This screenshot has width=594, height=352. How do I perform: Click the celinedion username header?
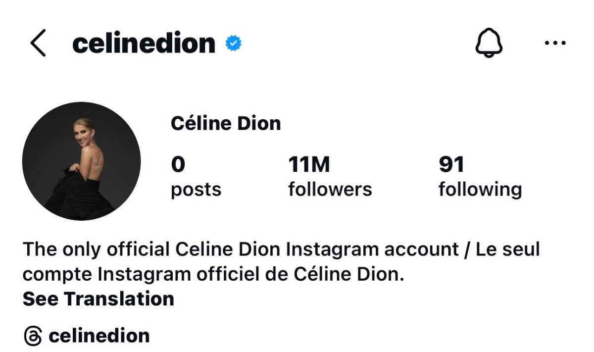coord(144,44)
